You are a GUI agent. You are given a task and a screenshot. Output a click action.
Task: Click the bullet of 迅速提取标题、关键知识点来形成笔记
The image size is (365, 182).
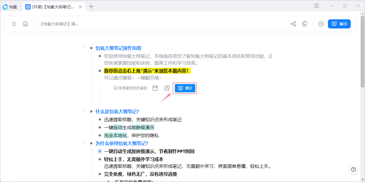tap(100, 119)
